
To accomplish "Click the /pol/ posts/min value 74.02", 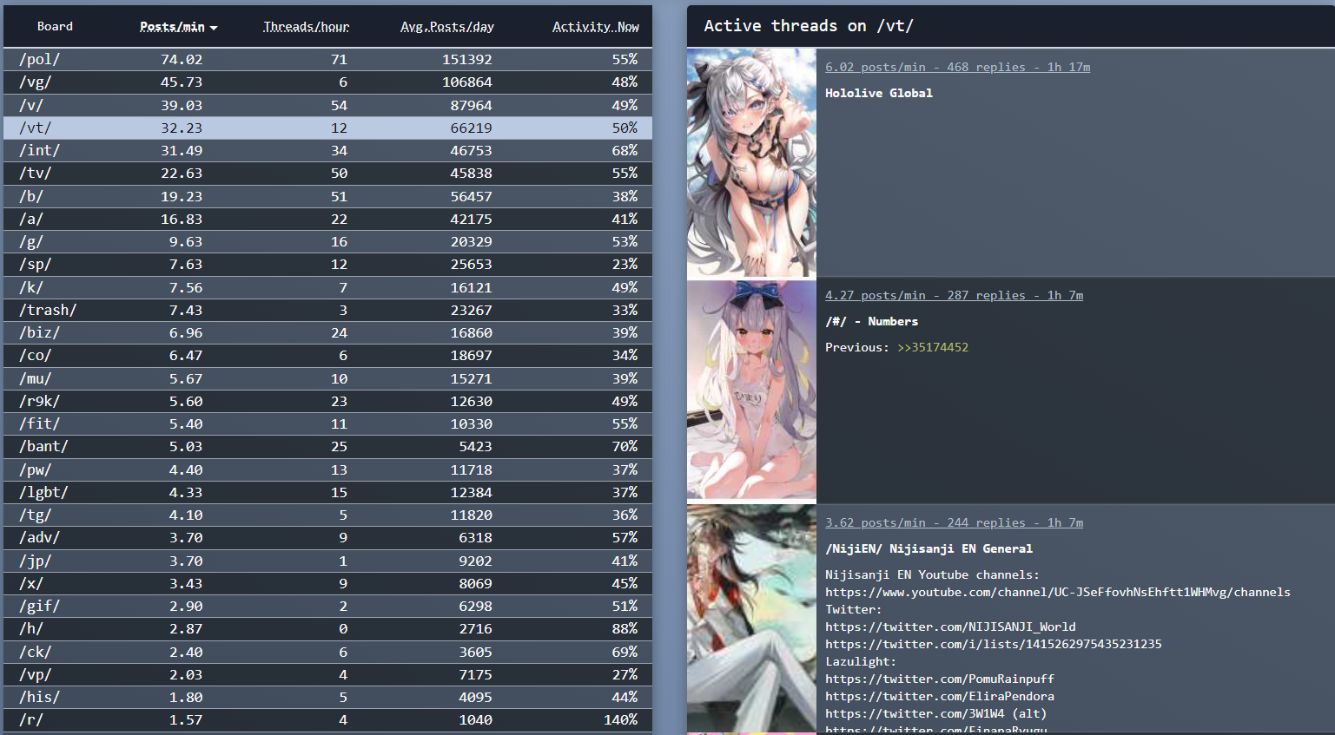I will pyautogui.click(x=182, y=60).
